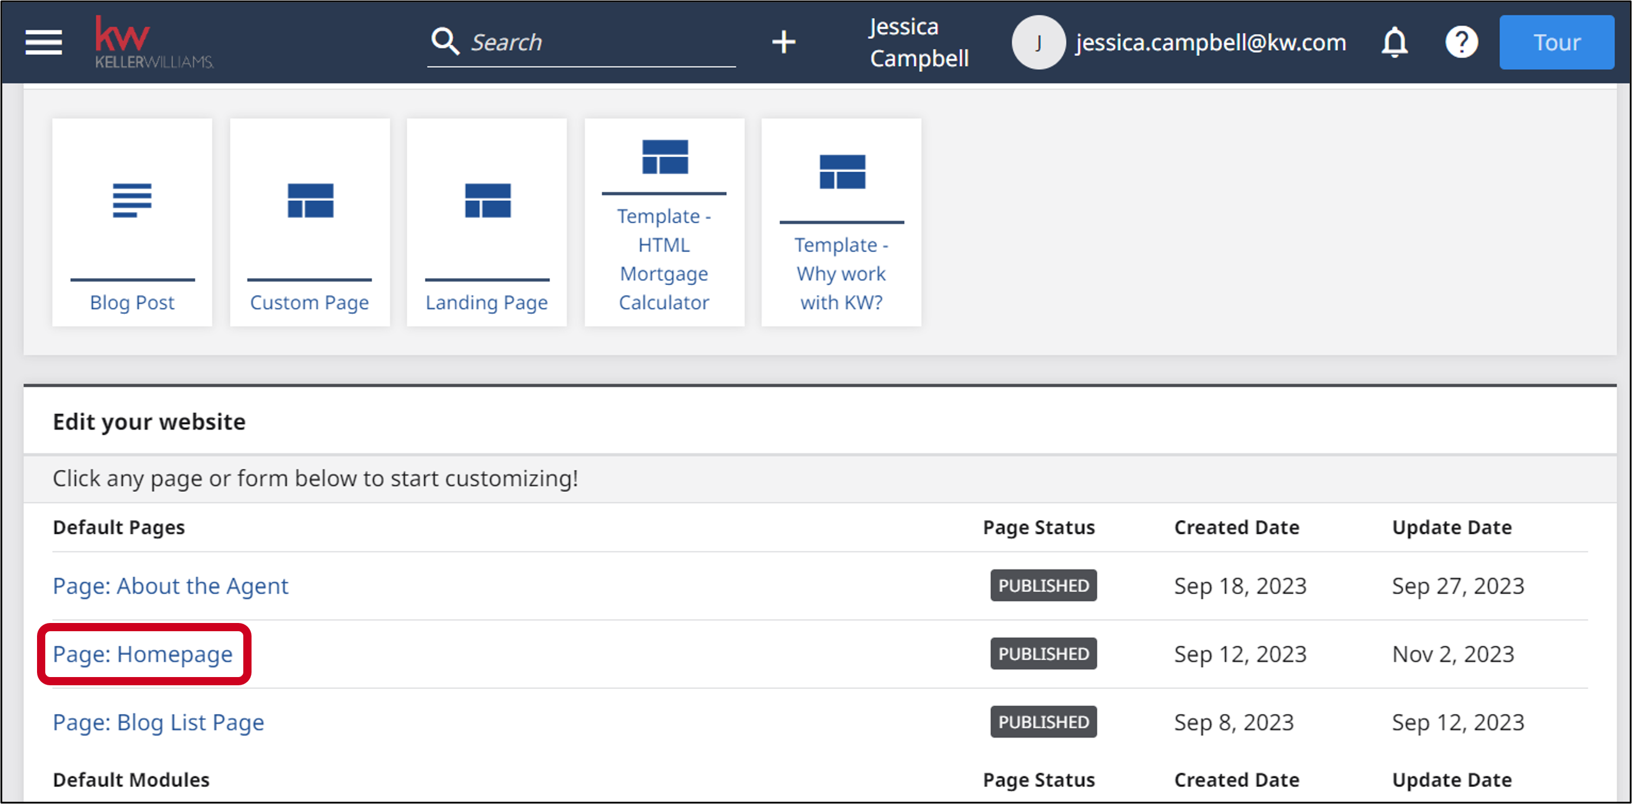Click the Jessica Campbell name
This screenshot has width=1632, height=804.
tap(919, 42)
